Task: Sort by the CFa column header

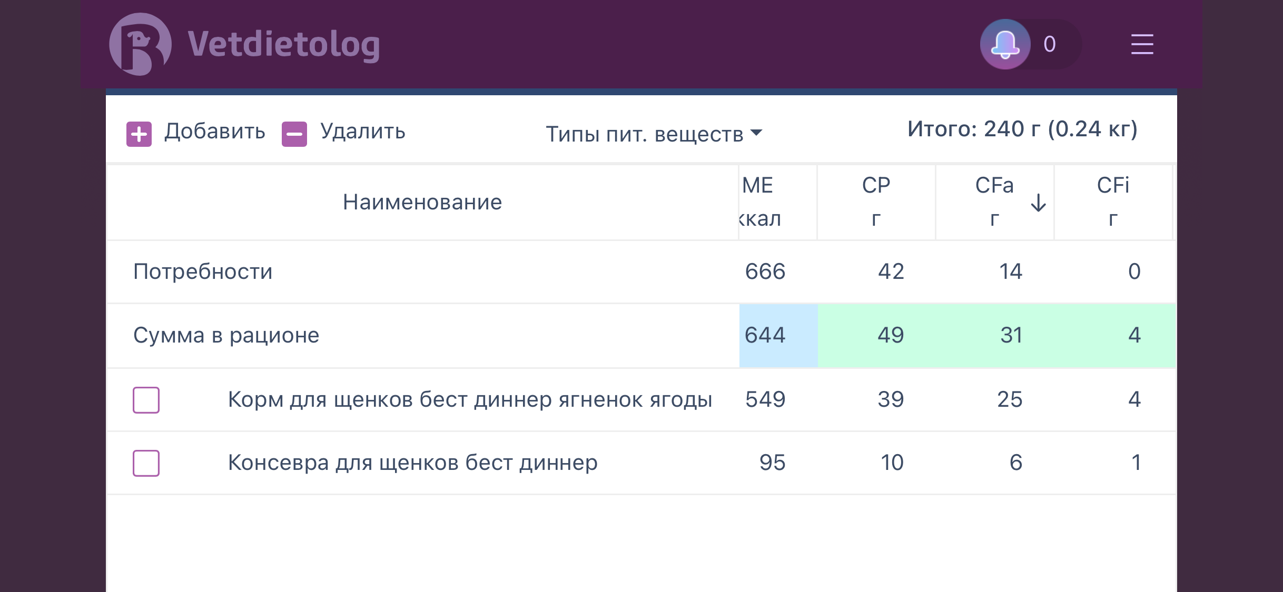Action: (x=994, y=202)
